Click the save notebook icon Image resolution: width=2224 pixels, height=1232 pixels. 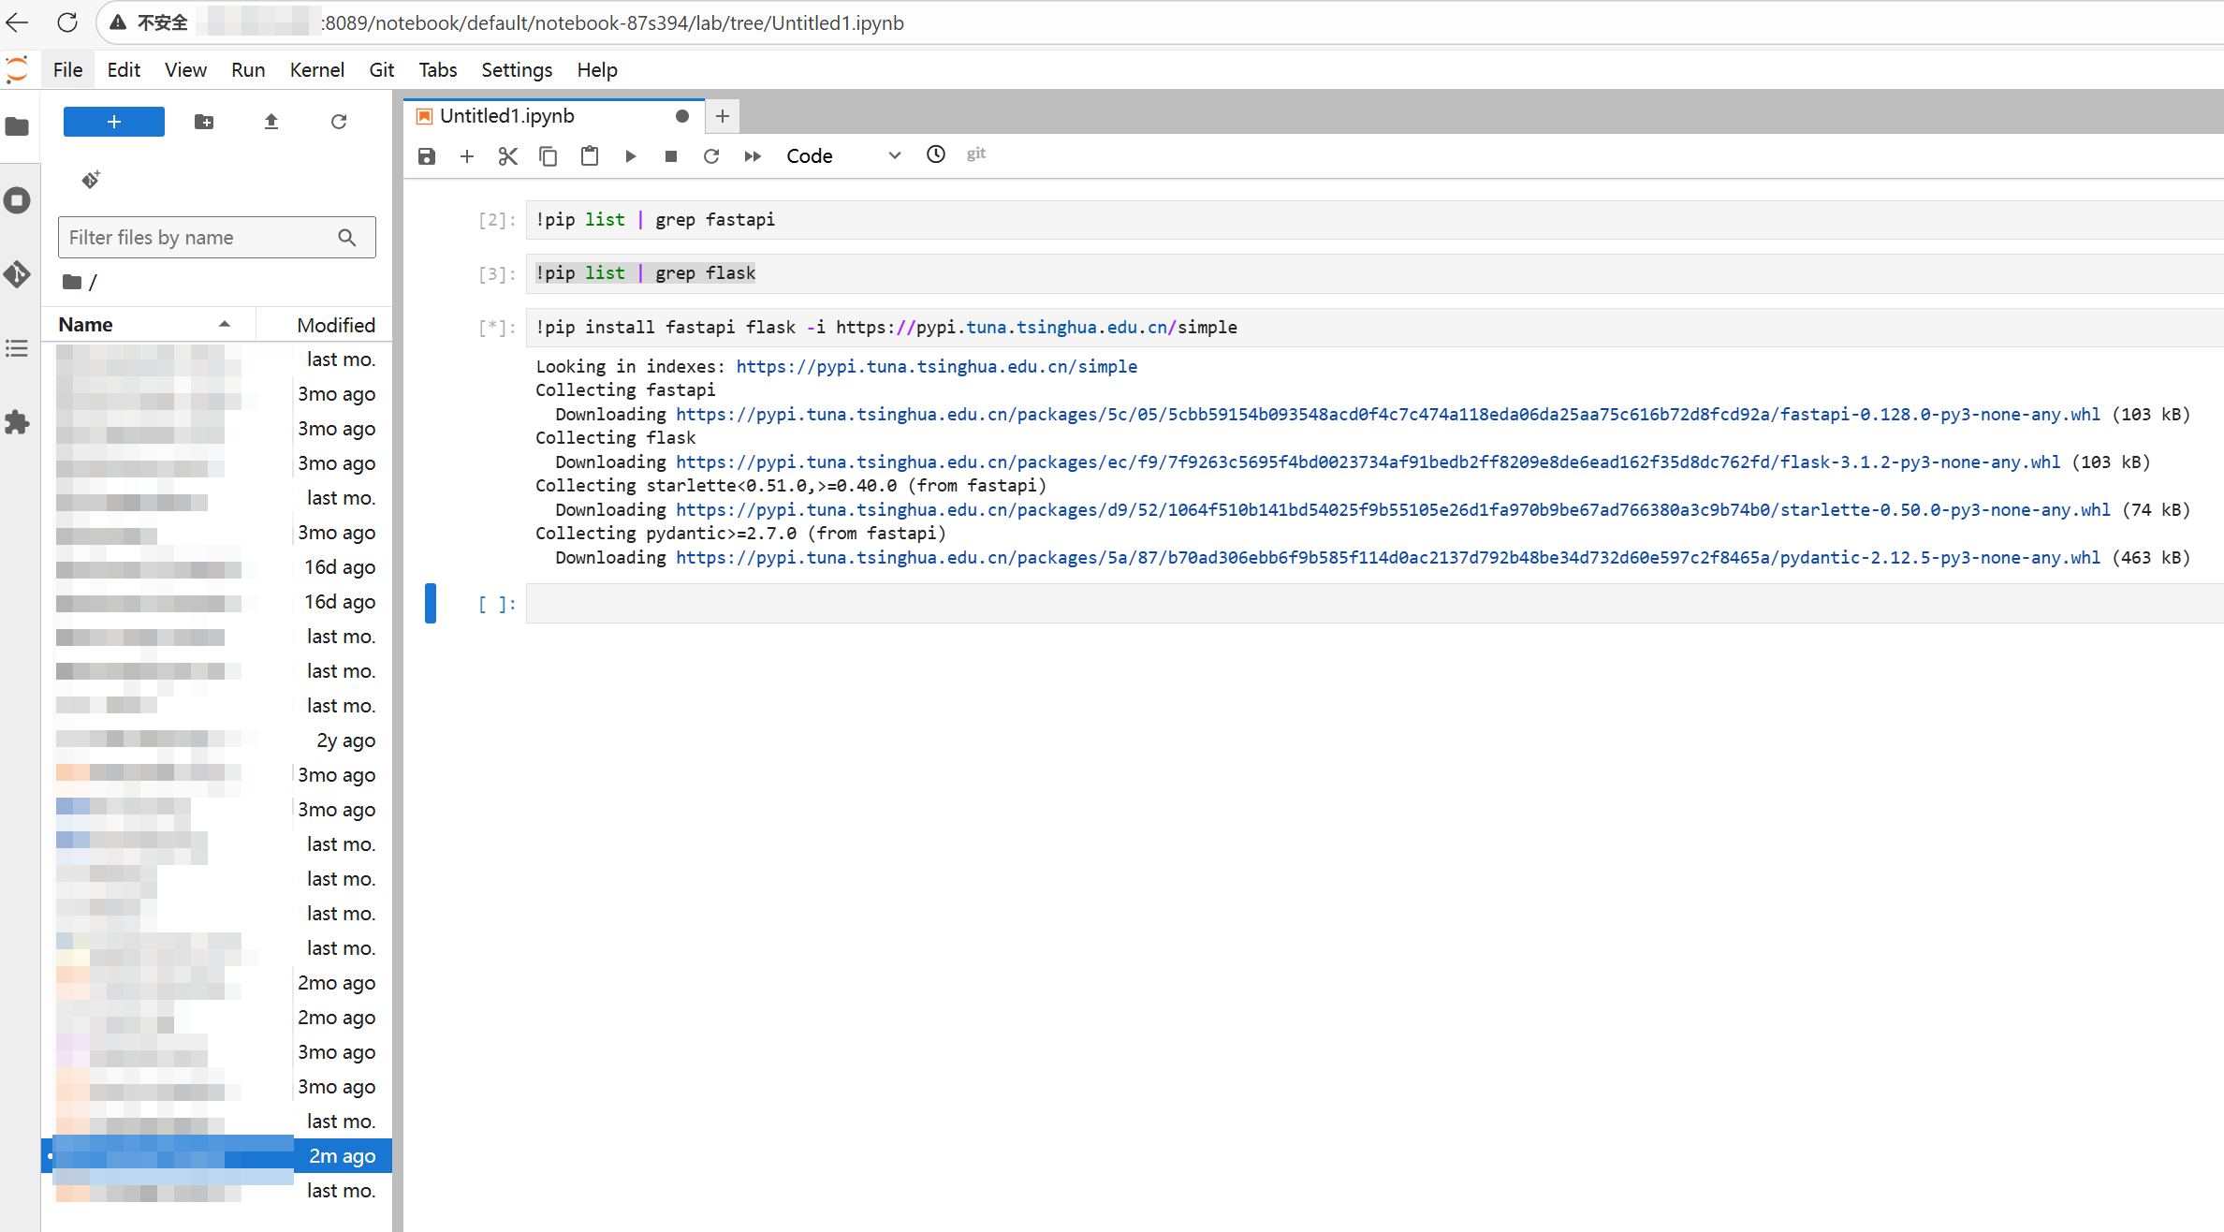pos(427,156)
